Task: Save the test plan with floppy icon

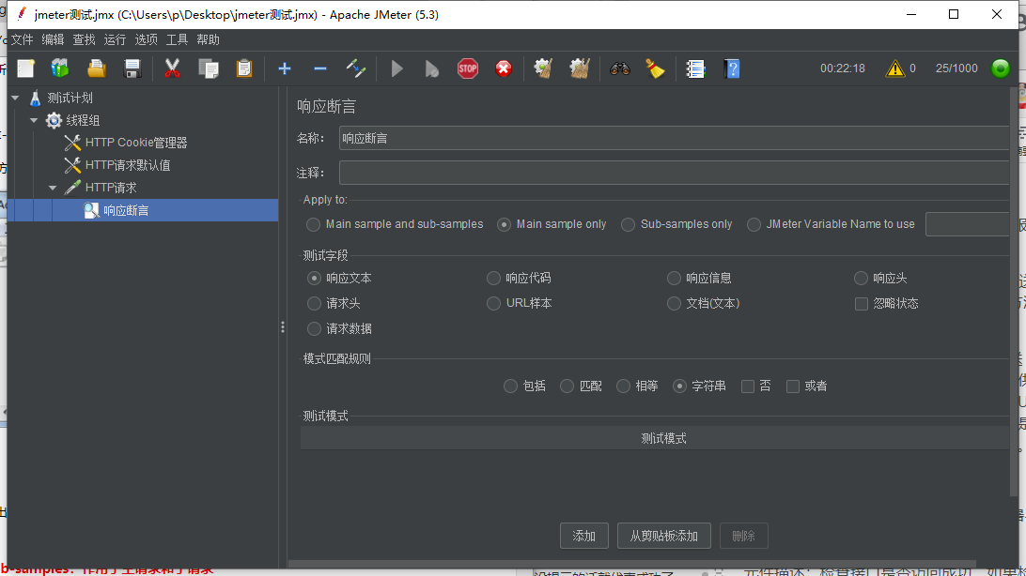Action: pyautogui.click(x=132, y=68)
